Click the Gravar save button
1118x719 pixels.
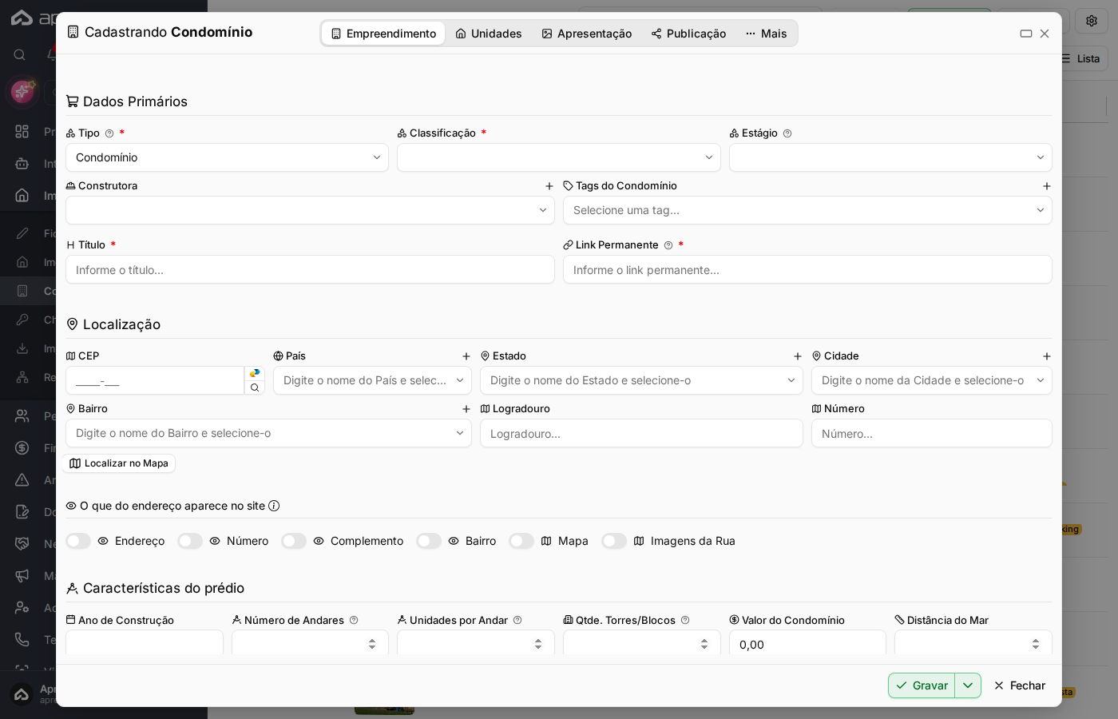point(922,685)
